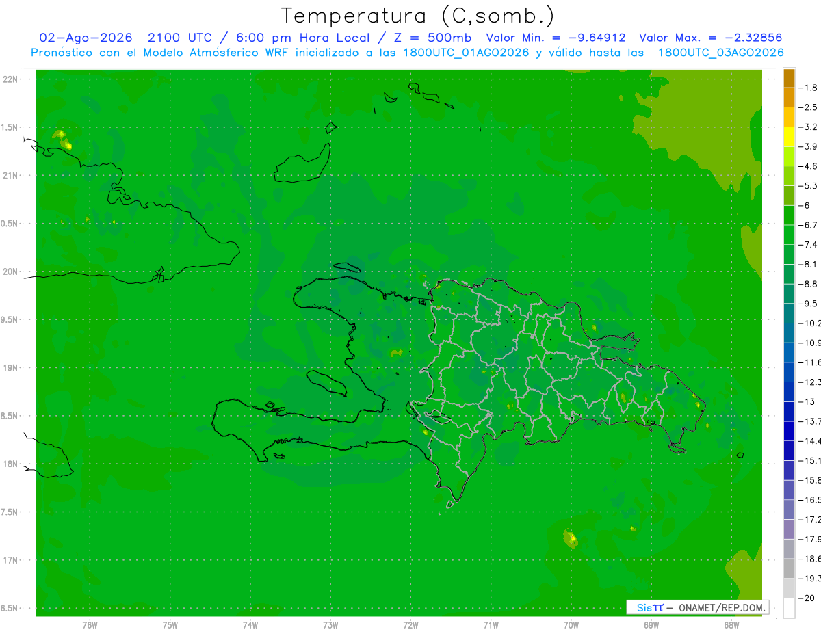
Task: Click the dark orange swatch above -1.8
Action: 789,78
